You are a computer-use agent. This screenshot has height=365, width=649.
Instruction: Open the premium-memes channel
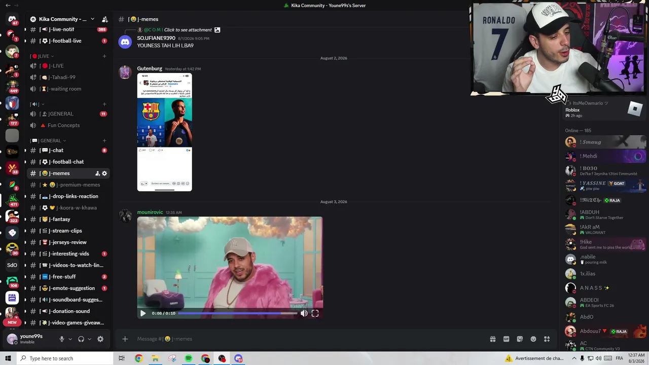coord(68,185)
